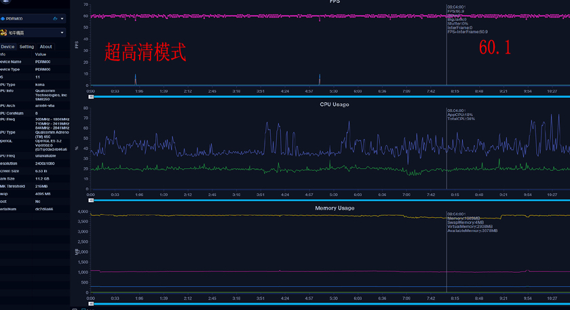Click the CPU Usage range slider handle
This screenshot has width=570, height=310.
91,200
